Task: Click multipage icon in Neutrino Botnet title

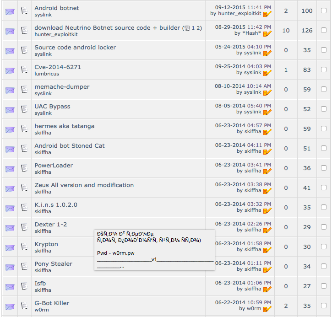Action: coord(187,28)
